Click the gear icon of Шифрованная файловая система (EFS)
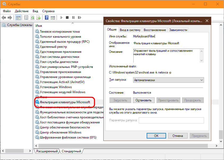 click(x=37, y=137)
